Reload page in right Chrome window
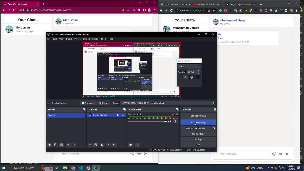304x171 pixels. pos(172,10)
